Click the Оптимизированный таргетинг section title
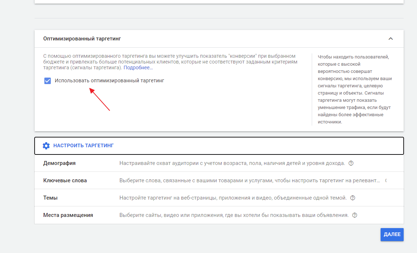This screenshot has height=253, width=417. [x=82, y=38]
